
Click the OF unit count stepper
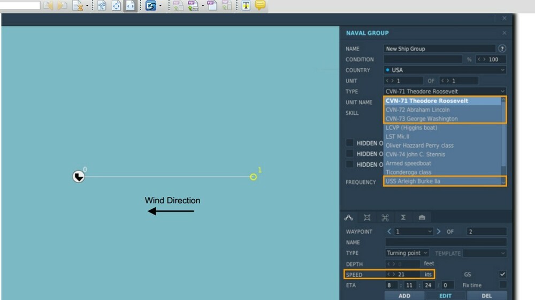(458, 81)
